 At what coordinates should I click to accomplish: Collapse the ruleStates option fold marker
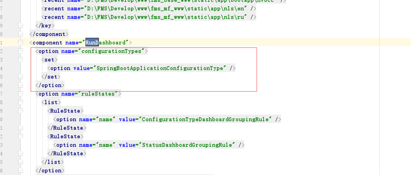tap(20, 94)
